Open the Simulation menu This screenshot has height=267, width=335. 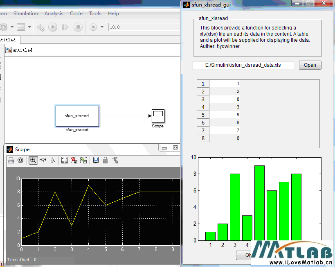(x=26, y=14)
